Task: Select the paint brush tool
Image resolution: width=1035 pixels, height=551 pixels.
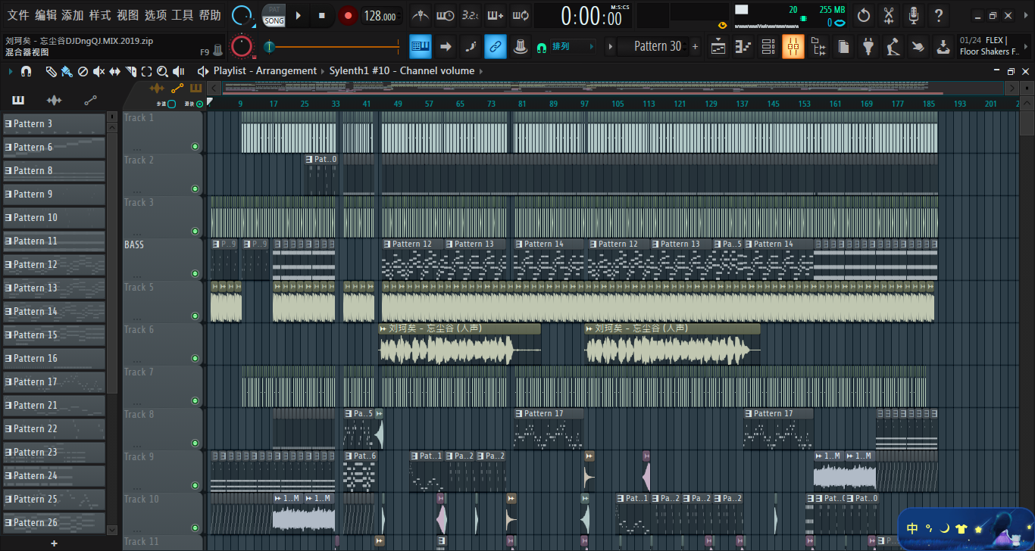Action: click(x=67, y=71)
